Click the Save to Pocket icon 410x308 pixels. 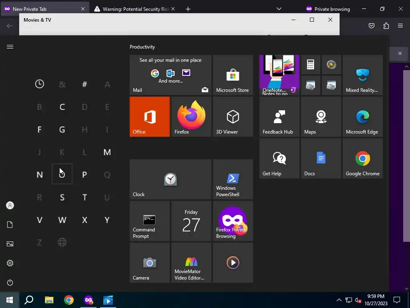[372, 26]
